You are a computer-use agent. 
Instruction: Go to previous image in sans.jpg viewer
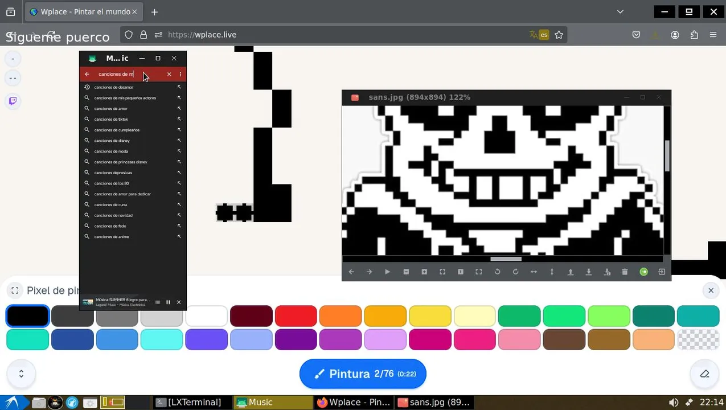[x=351, y=272]
